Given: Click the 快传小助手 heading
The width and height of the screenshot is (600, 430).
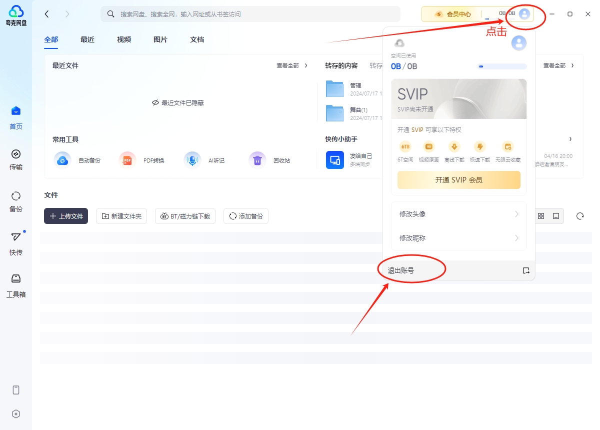Looking at the screenshot, I should (341, 139).
